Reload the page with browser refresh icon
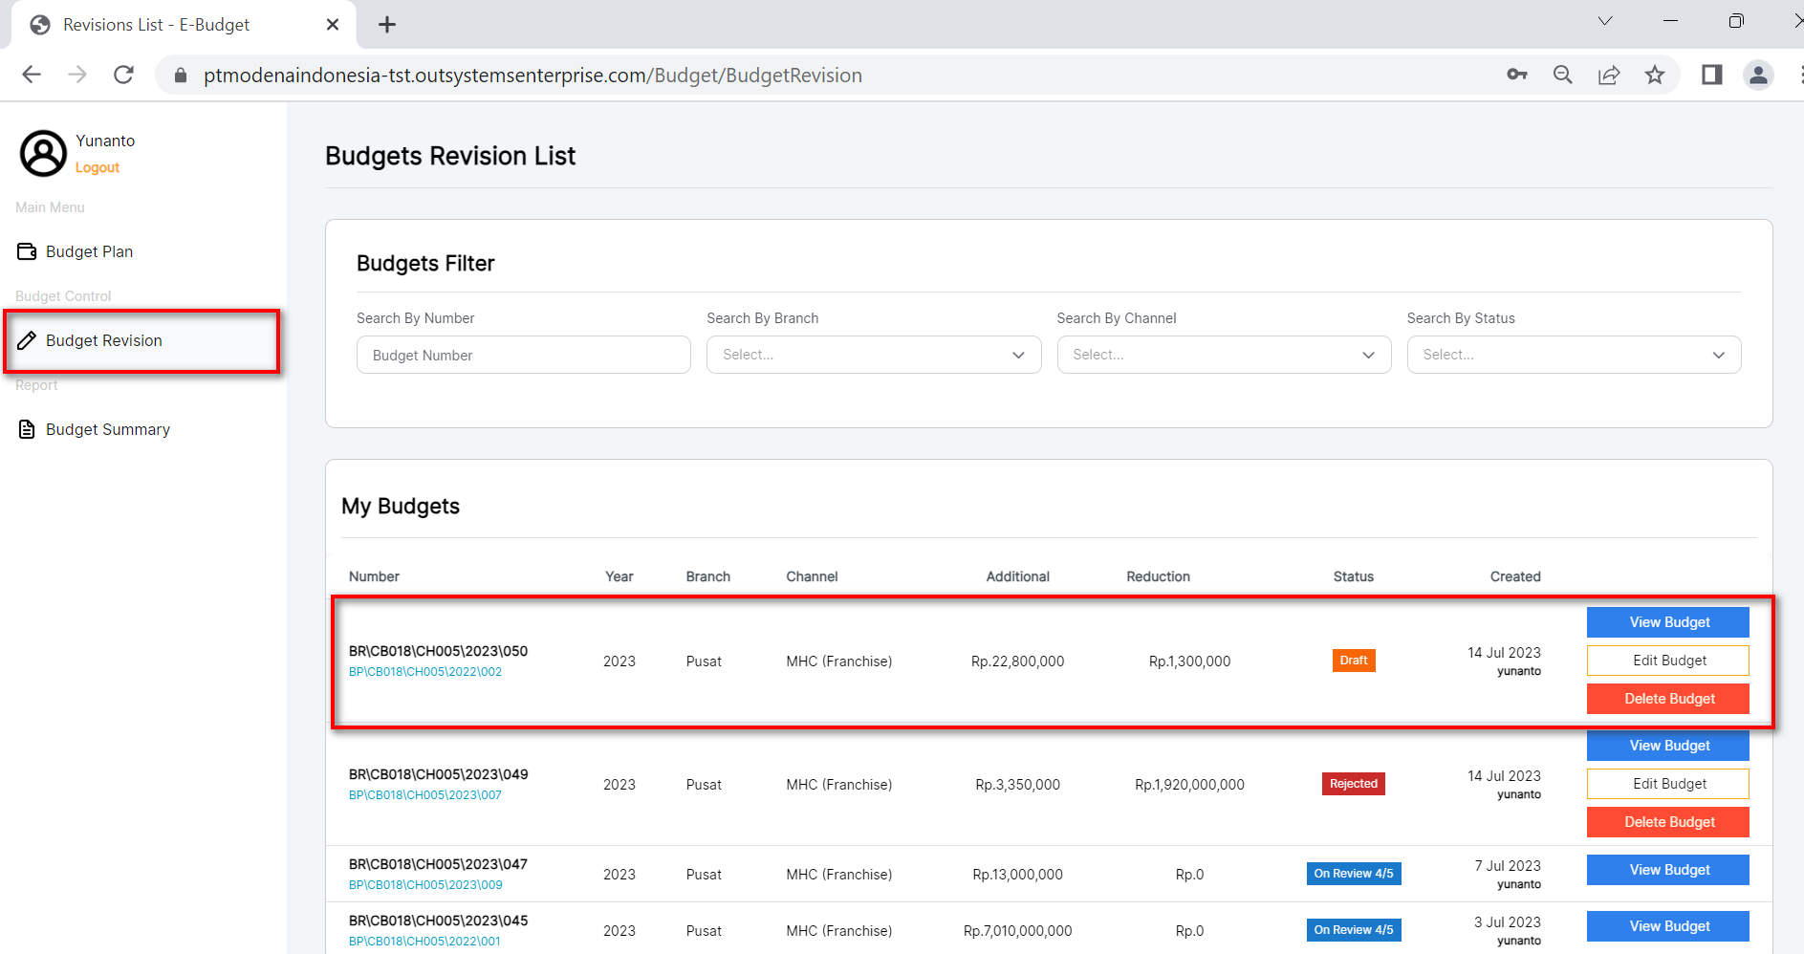Viewport: 1804px width, 954px height. (x=123, y=75)
